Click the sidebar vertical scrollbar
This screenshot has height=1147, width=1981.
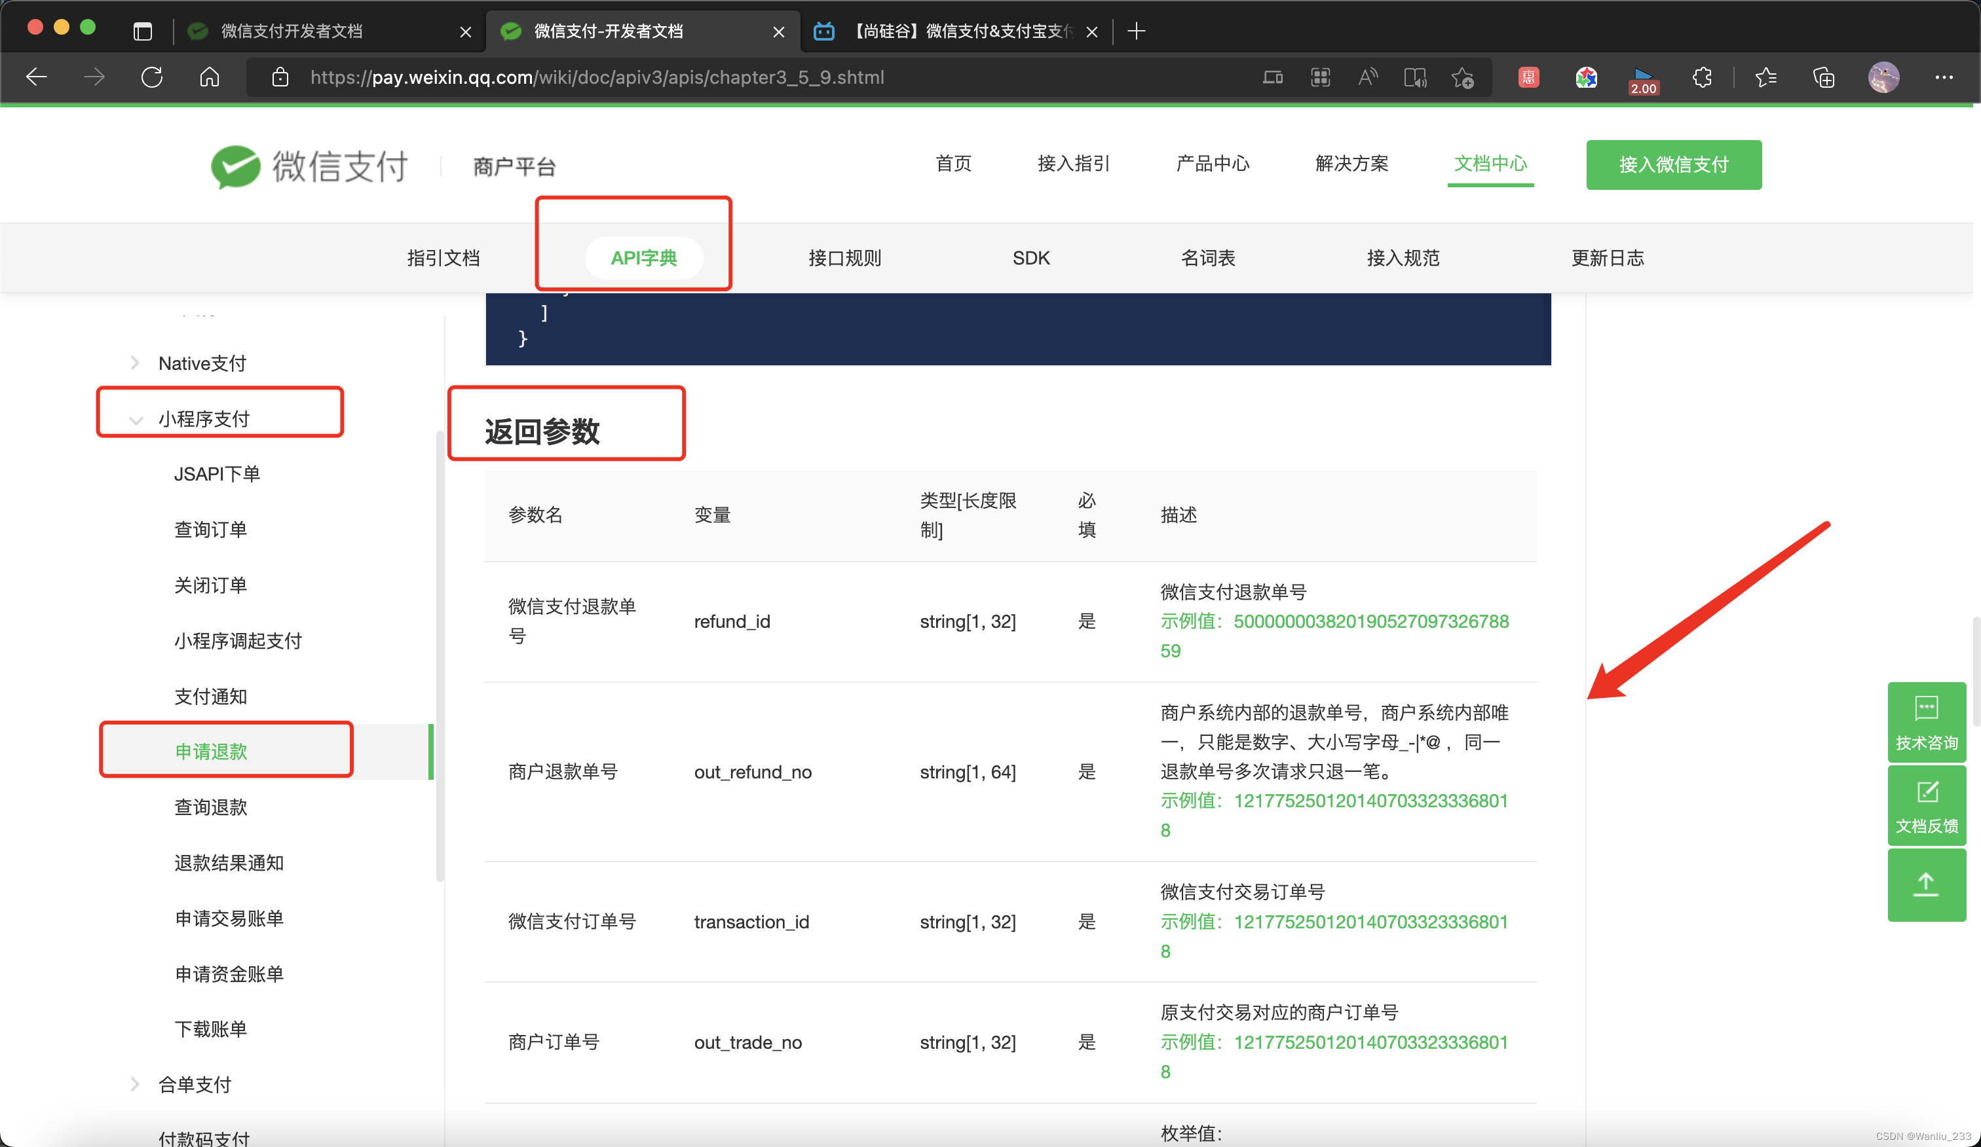pos(440,656)
